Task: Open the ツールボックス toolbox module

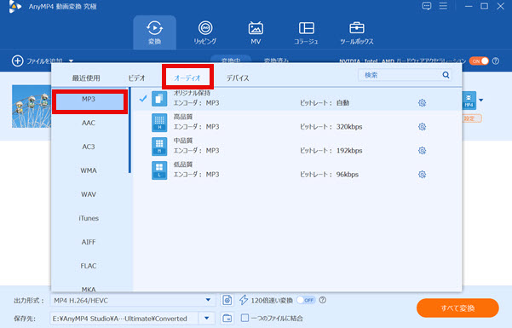Action: (357, 32)
